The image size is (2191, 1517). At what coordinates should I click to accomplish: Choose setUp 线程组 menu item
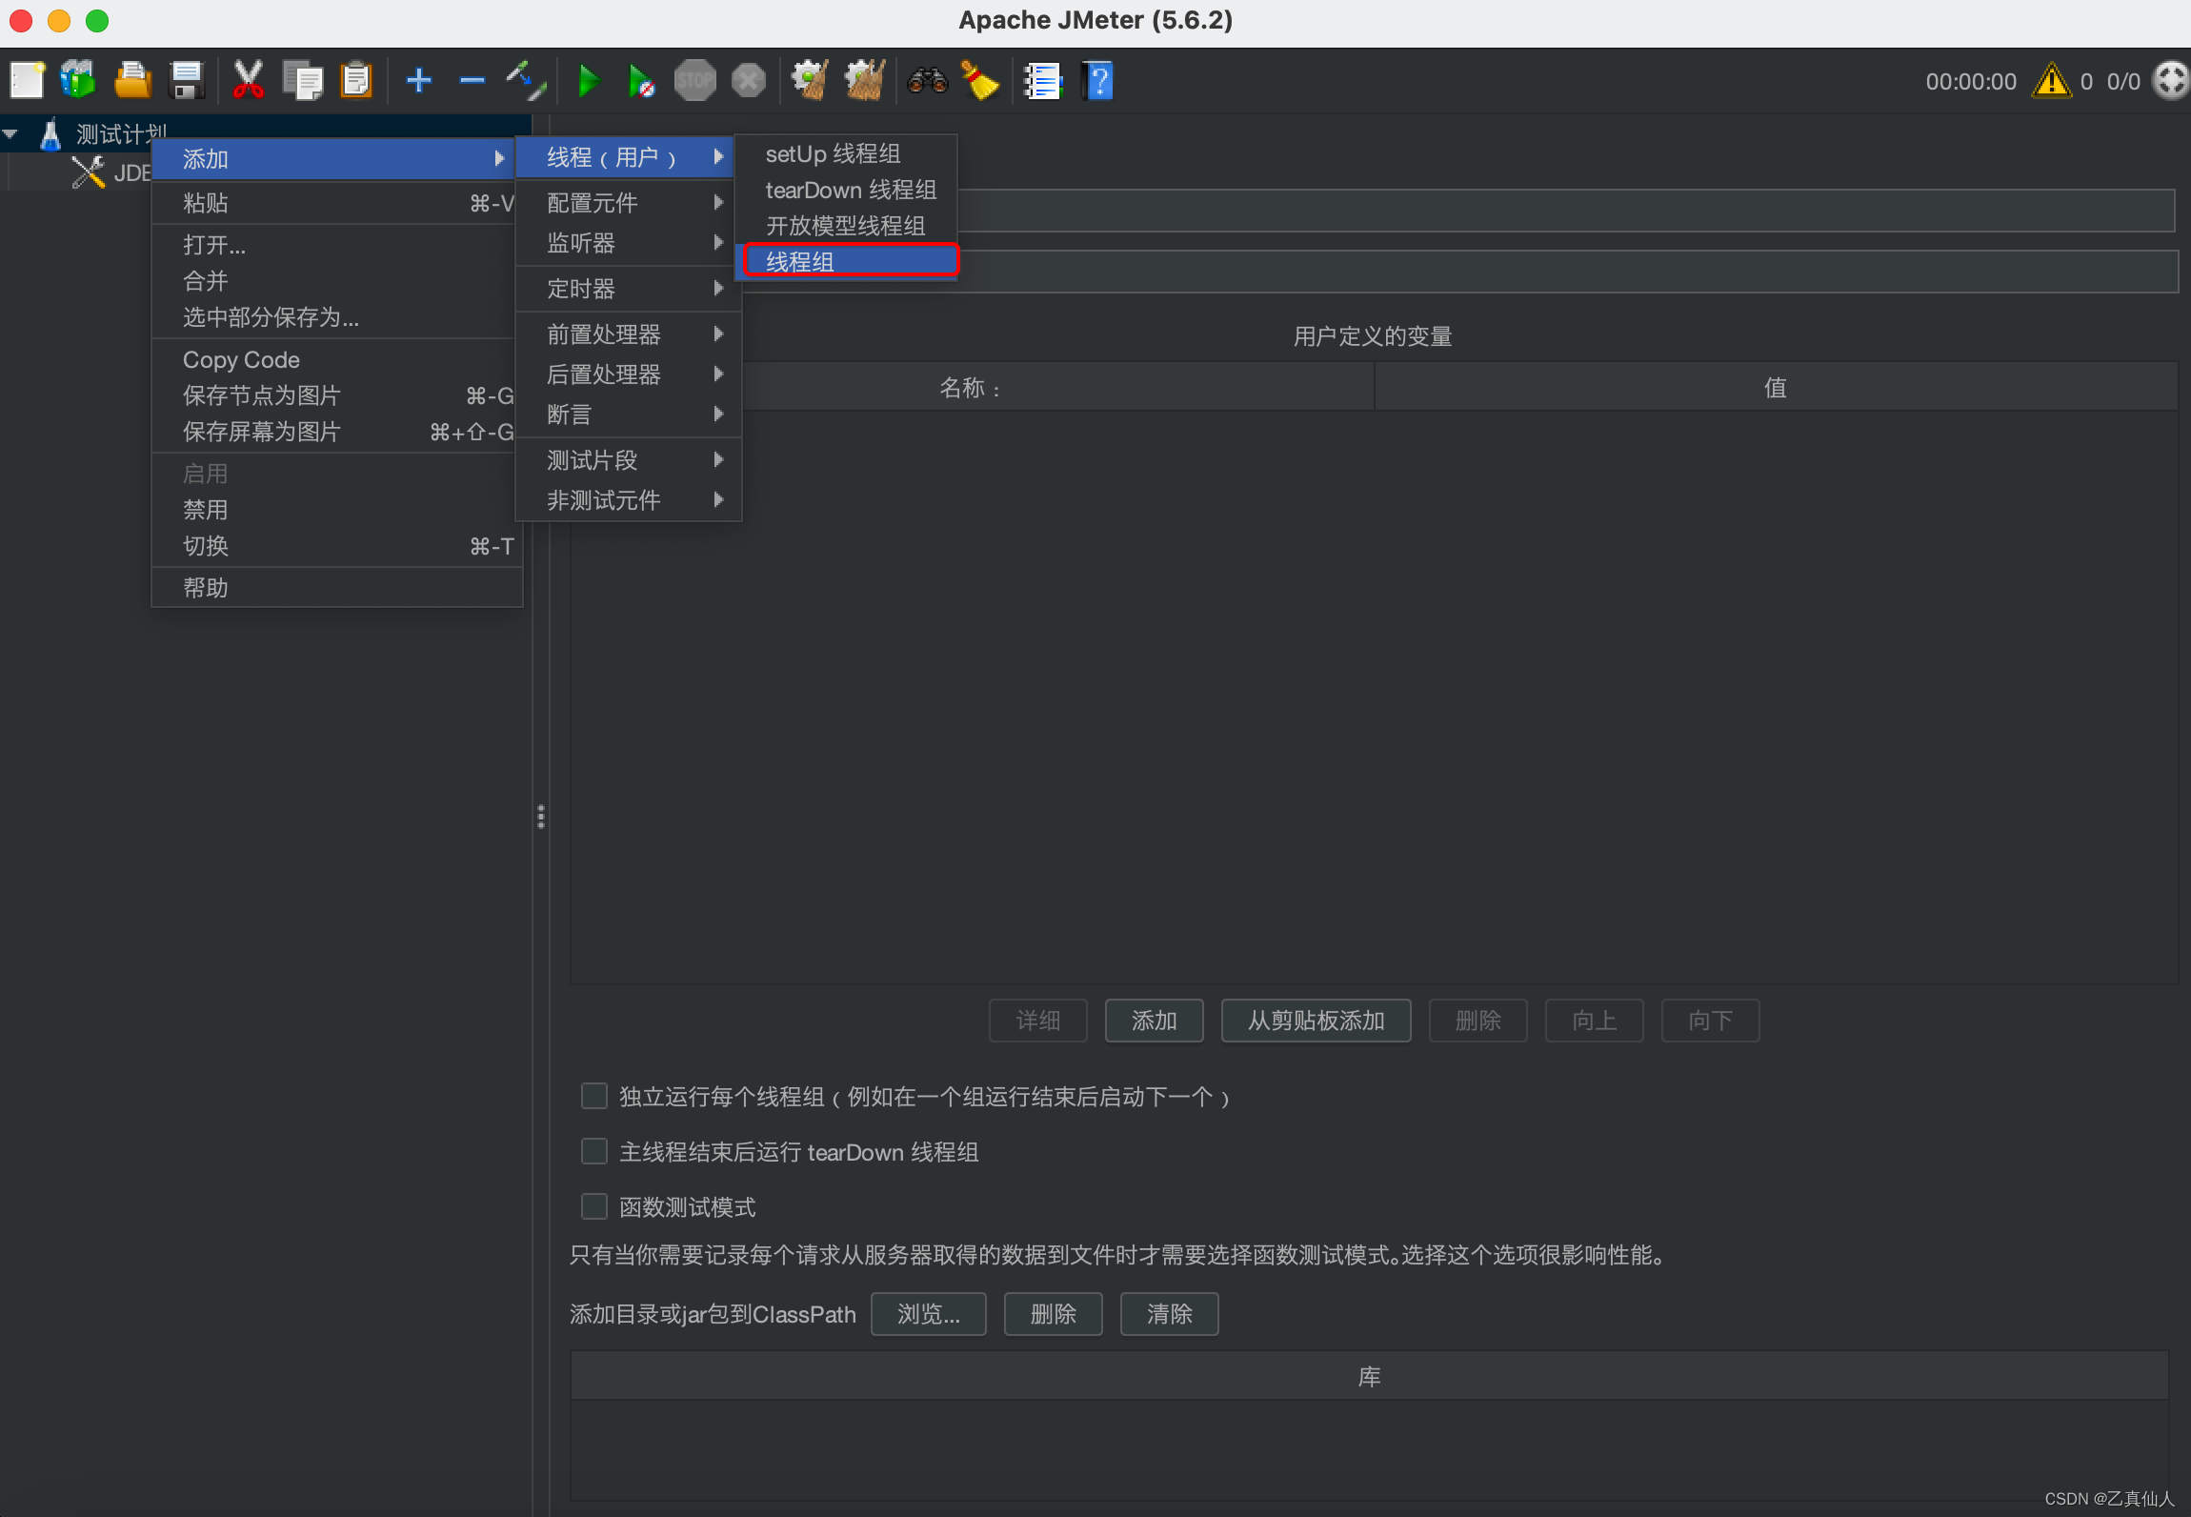pos(846,153)
